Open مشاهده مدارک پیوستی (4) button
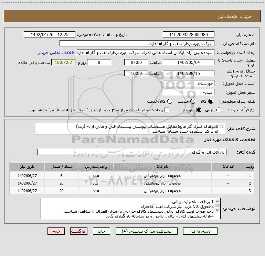The height and width of the screenshot is (256, 265). [147, 231]
